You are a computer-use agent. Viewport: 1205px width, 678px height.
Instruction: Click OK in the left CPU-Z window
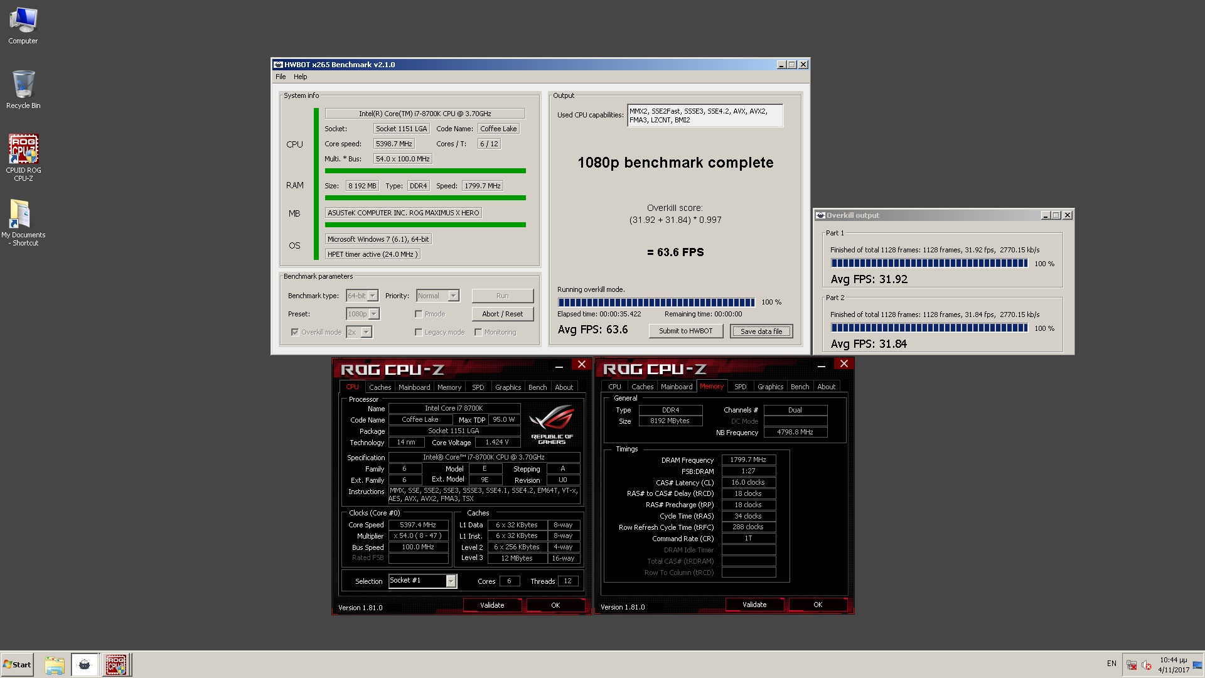tap(555, 605)
